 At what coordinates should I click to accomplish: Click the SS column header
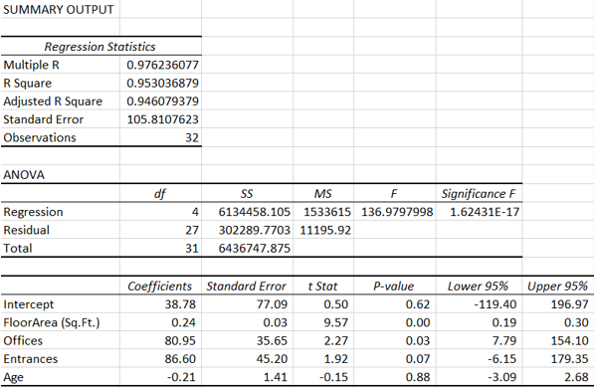(247, 193)
